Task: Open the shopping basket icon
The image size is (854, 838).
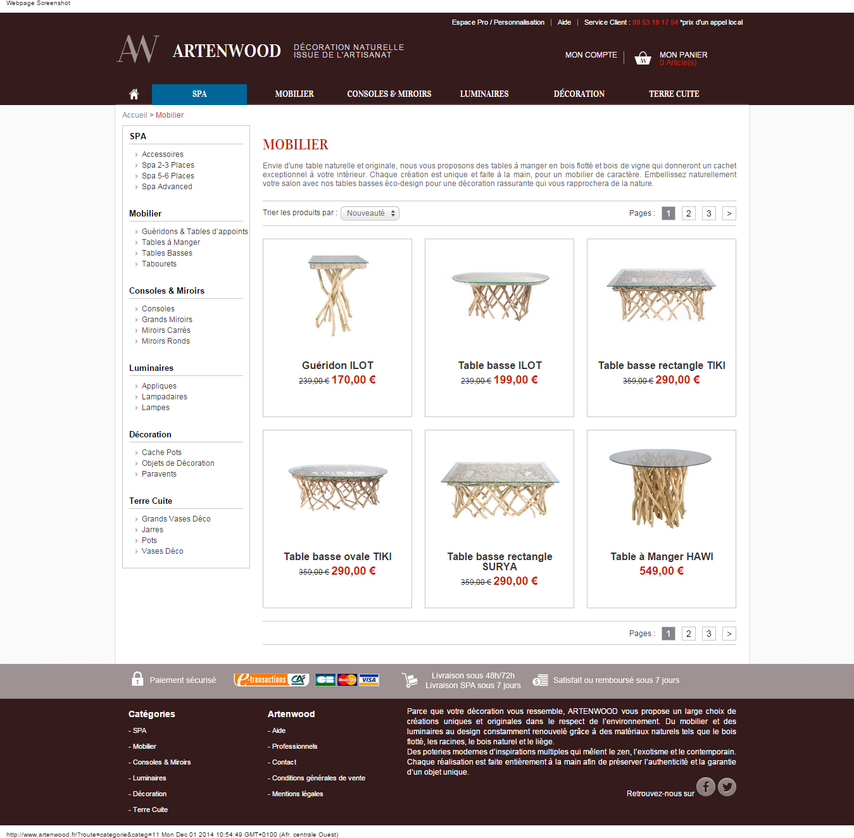Action: tap(643, 58)
